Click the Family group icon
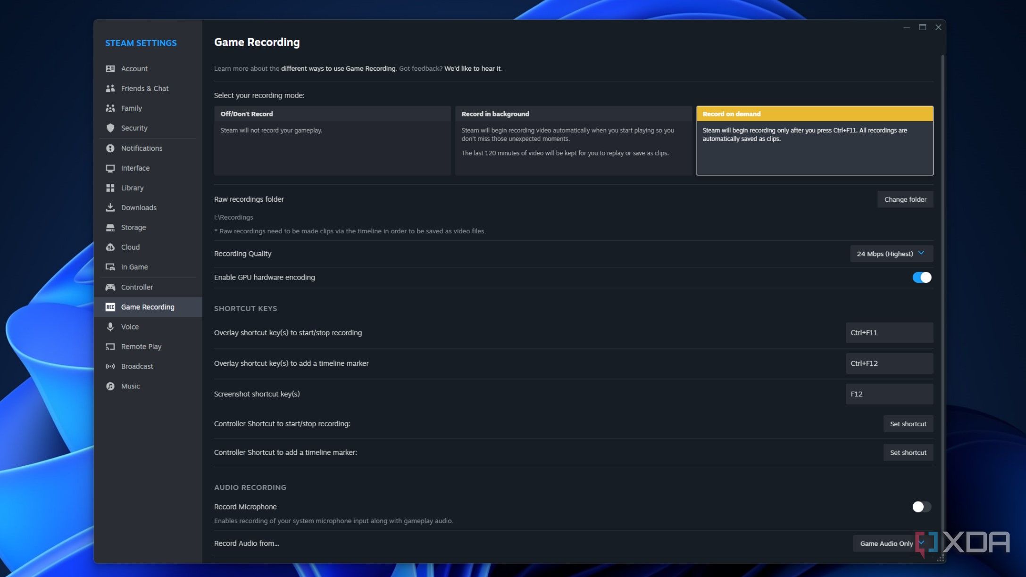The width and height of the screenshot is (1026, 577). pyautogui.click(x=110, y=108)
